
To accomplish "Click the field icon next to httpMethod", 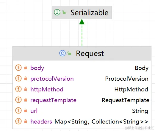I will click(18, 89).
